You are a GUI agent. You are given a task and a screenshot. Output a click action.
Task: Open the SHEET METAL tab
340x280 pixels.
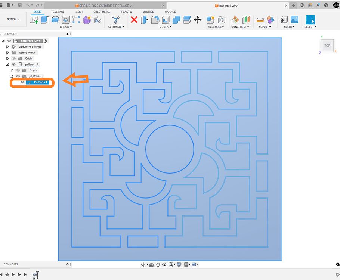pos(102,12)
